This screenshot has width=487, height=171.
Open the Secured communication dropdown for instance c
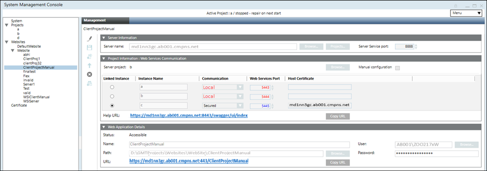pyautogui.click(x=240, y=106)
